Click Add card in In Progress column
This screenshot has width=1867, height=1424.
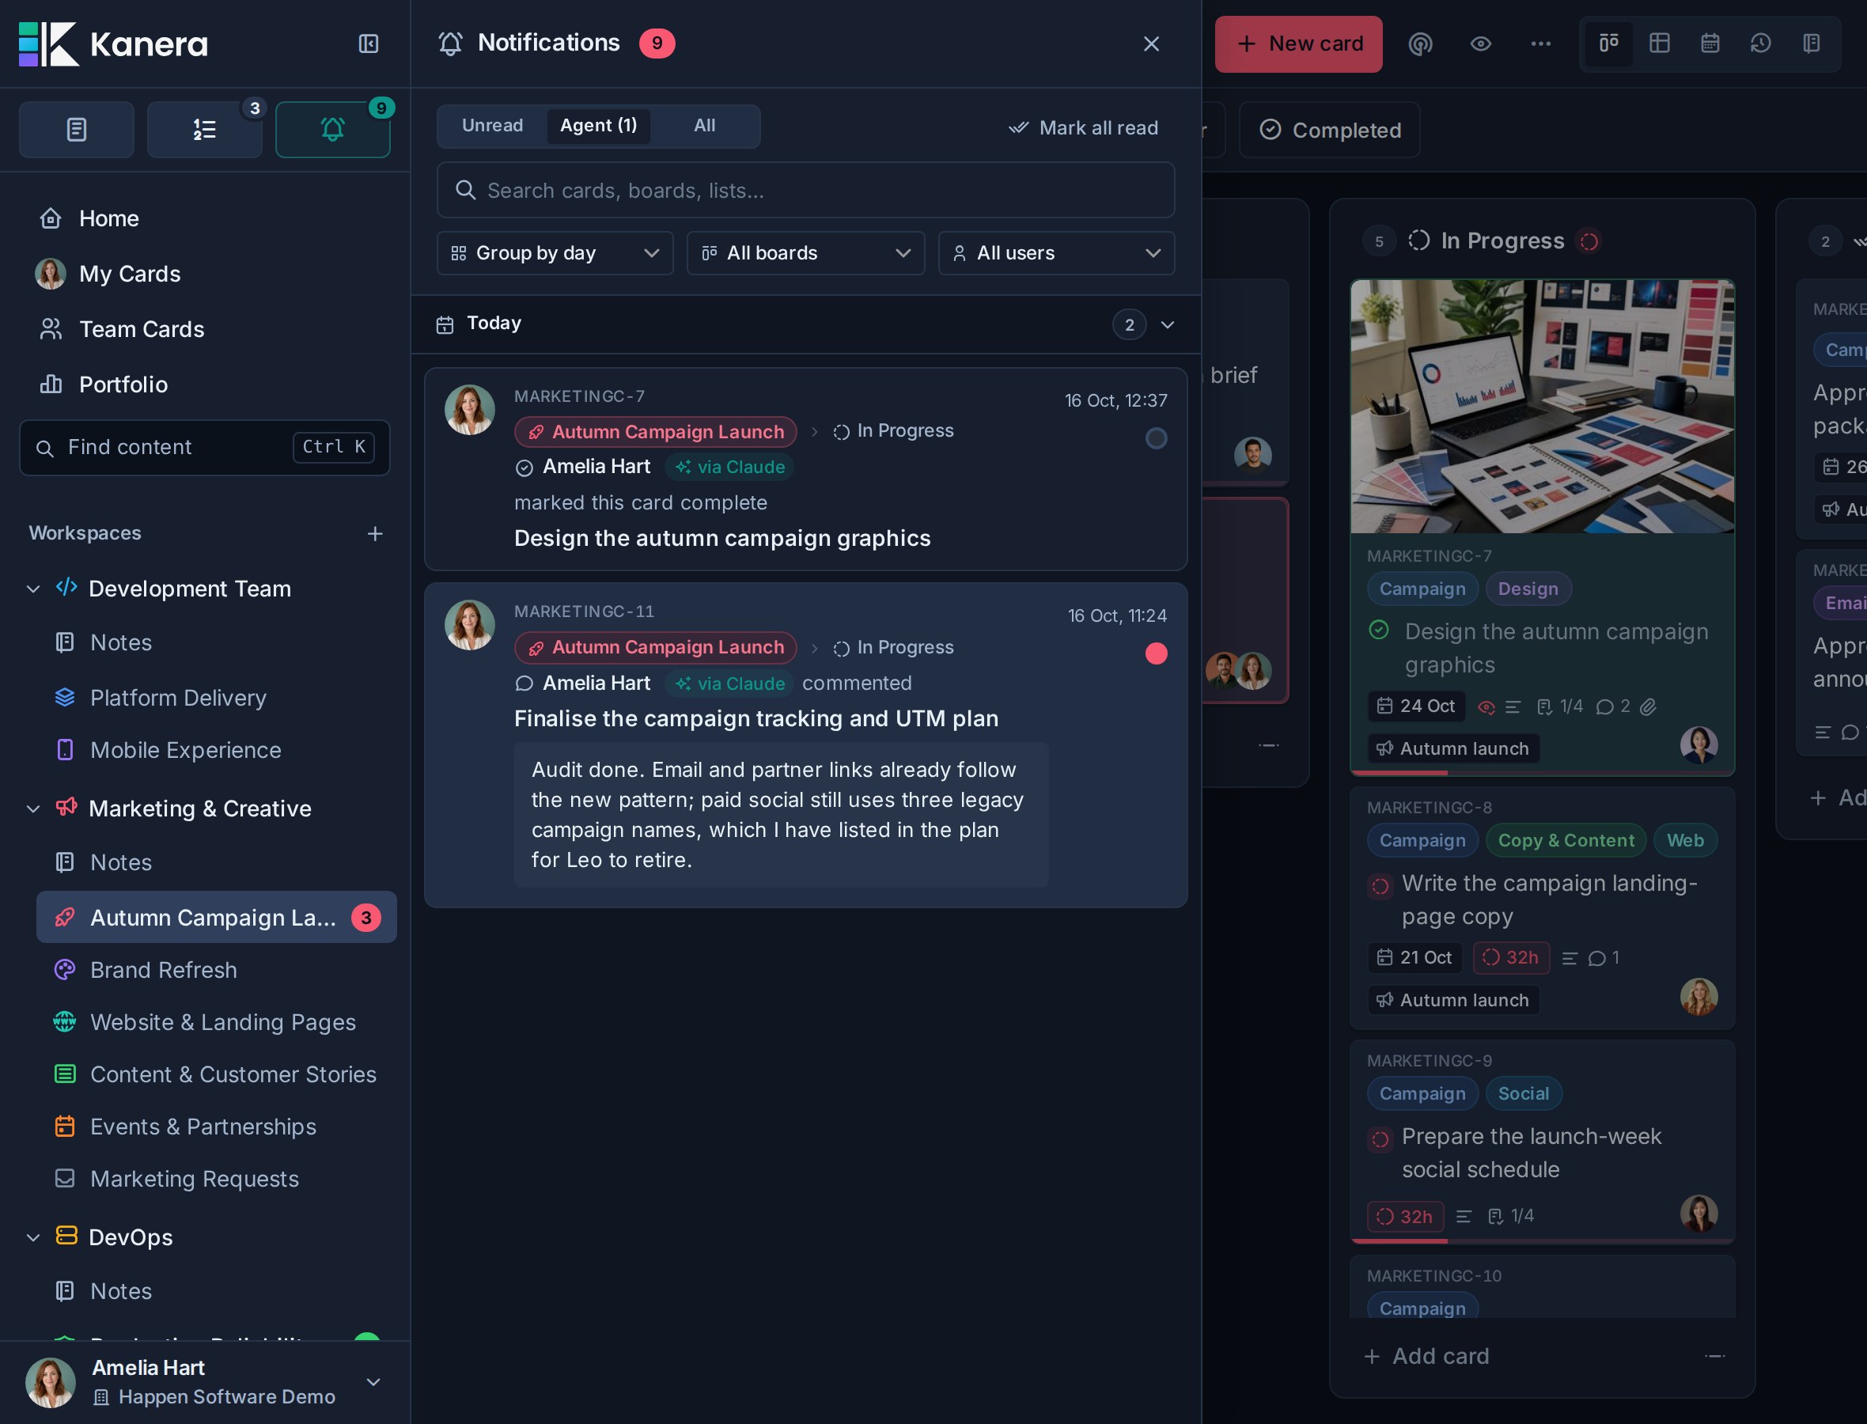[x=1427, y=1356]
